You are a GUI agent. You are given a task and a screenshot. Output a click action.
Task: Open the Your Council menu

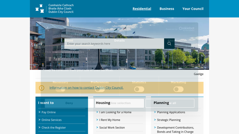(x=193, y=9)
